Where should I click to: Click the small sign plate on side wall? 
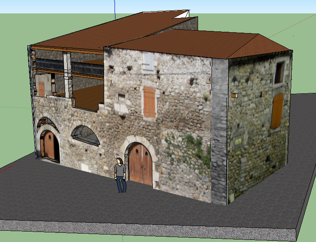pyautogui.click(x=238, y=141)
